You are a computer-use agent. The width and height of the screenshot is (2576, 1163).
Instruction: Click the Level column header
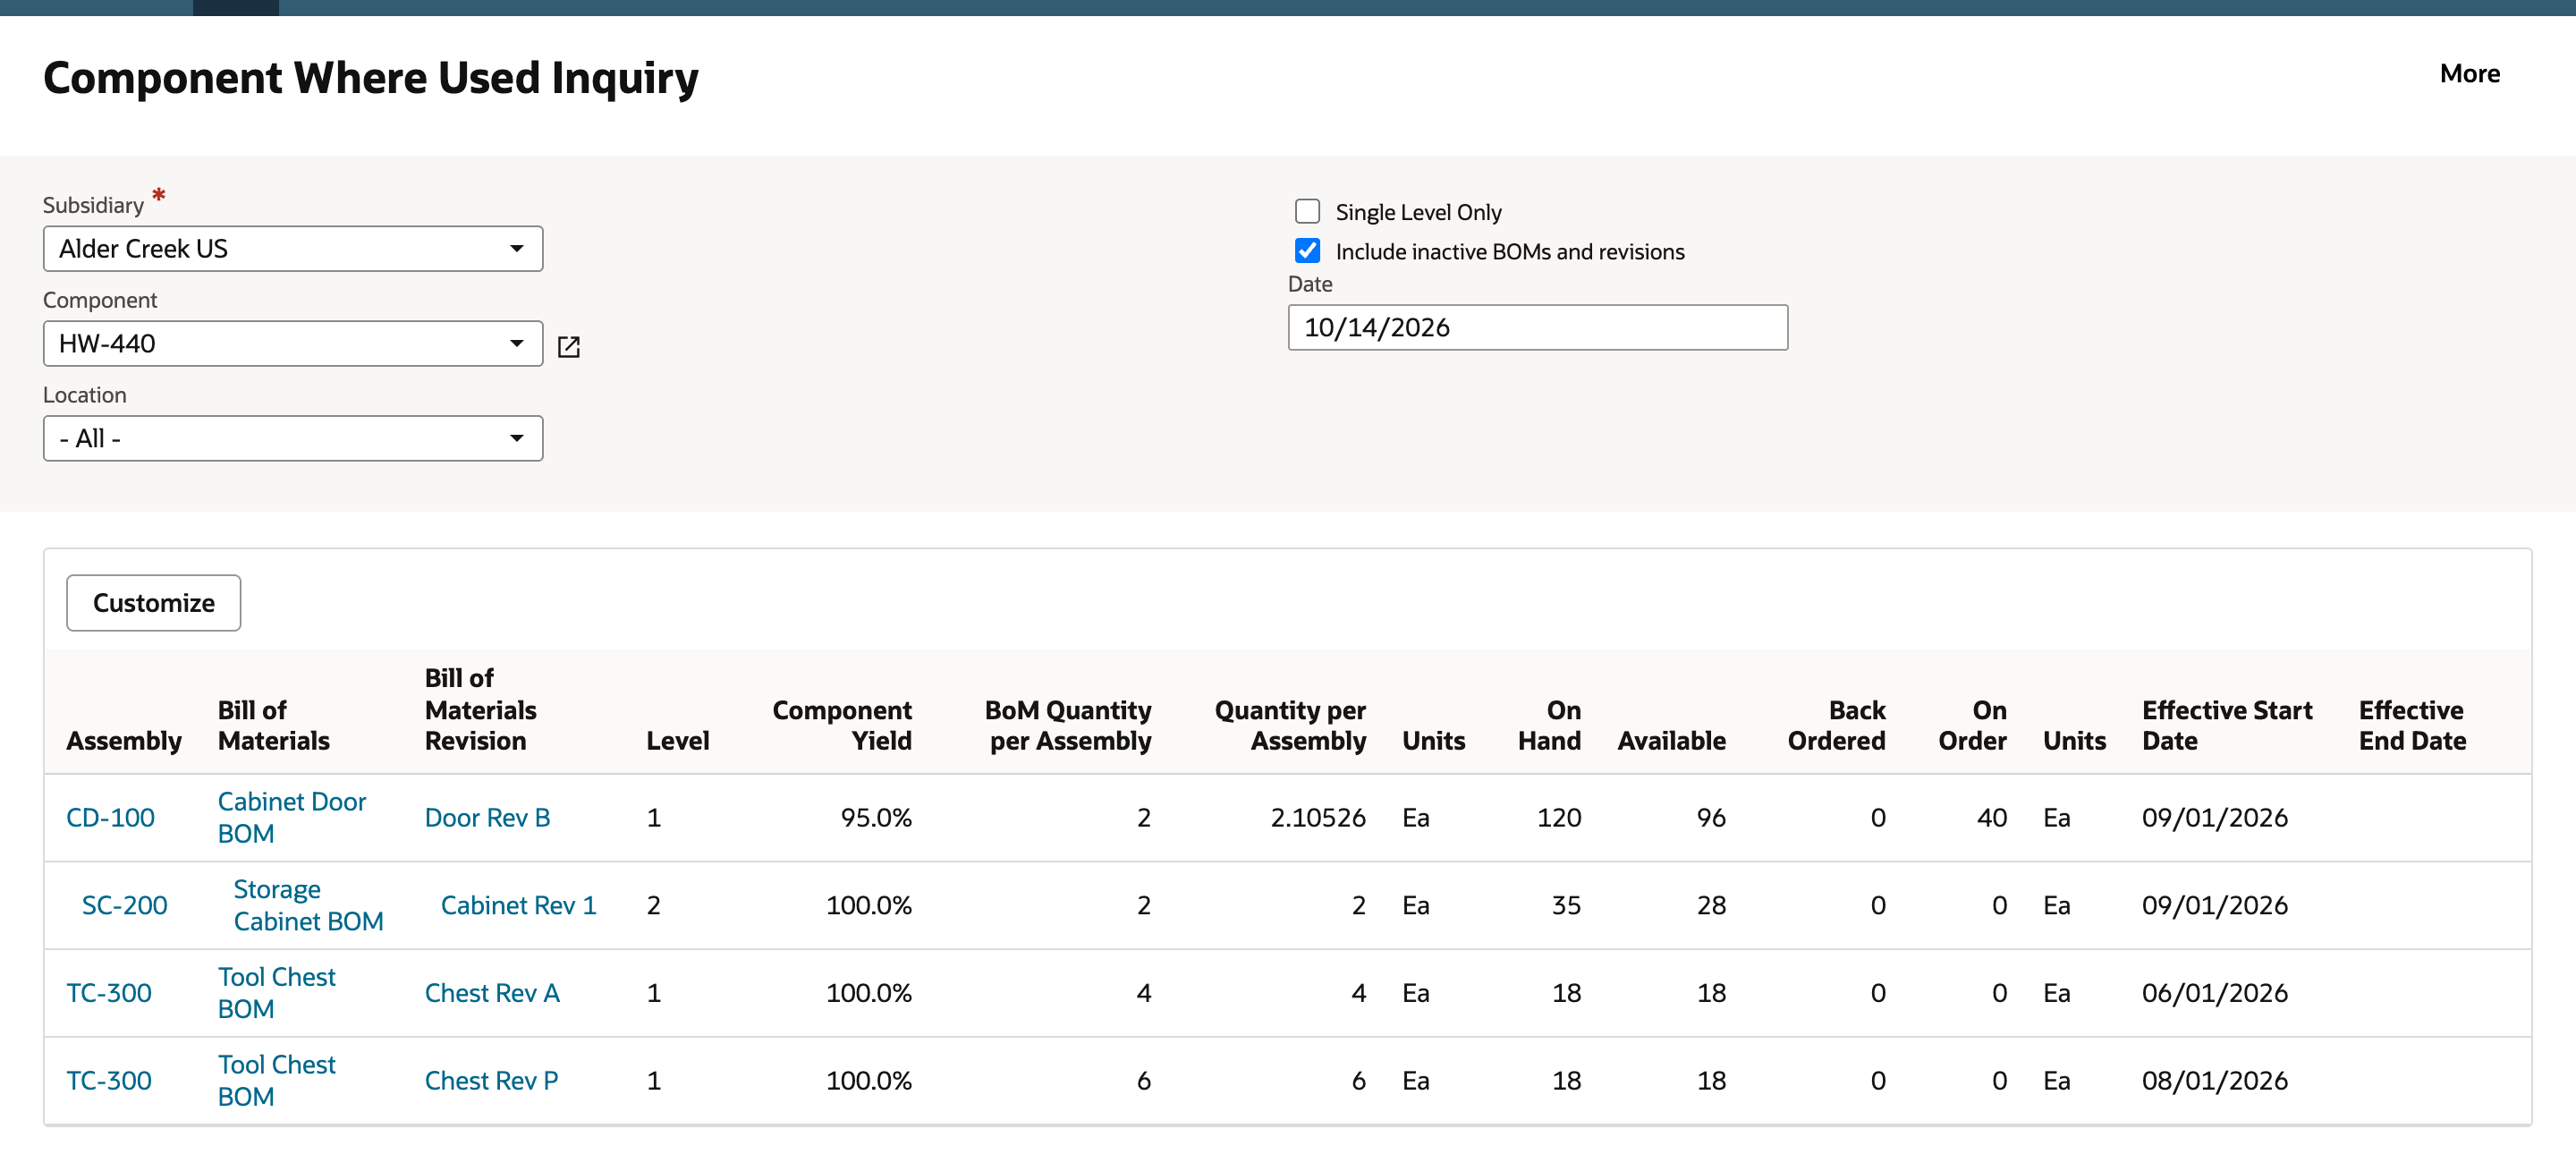[x=678, y=742]
